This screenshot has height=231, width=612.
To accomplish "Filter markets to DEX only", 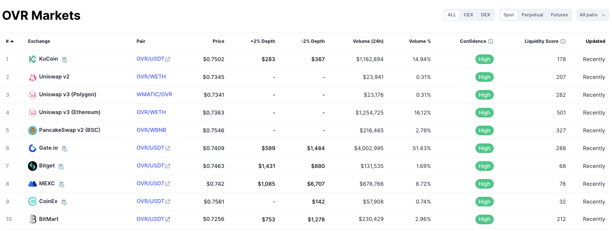I will click(485, 15).
